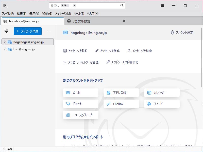Viewport: 203px width, 152px height.
Task: Click the chat bubble icon on チャット card
Action: (68, 104)
